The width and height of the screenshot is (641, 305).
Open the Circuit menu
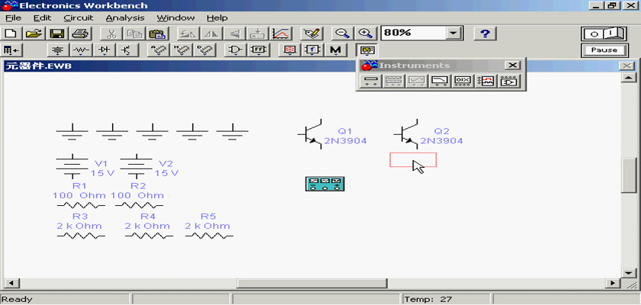78,17
